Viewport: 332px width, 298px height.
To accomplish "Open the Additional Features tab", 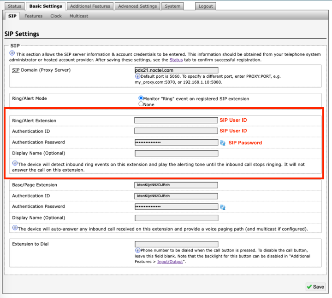I will (x=90, y=6).
